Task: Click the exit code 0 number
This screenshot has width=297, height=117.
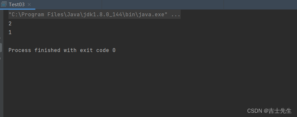Action: (114, 50)
